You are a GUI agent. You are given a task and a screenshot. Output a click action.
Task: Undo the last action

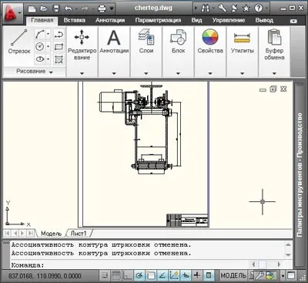[68, 8]
